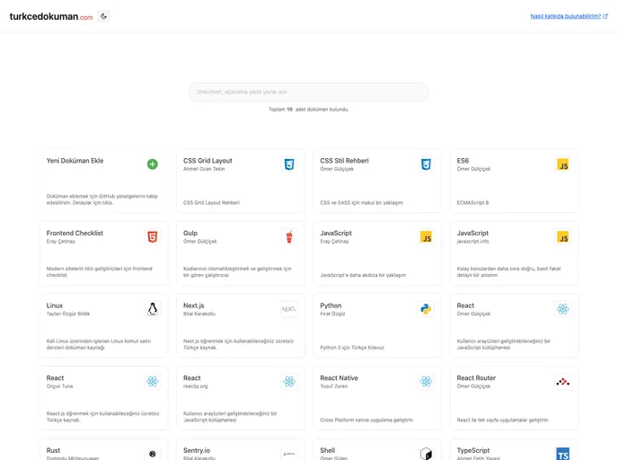The image size is (618, 460).
Task: Click the Sentry.io logo icon
Action: (x=289, y=454)
